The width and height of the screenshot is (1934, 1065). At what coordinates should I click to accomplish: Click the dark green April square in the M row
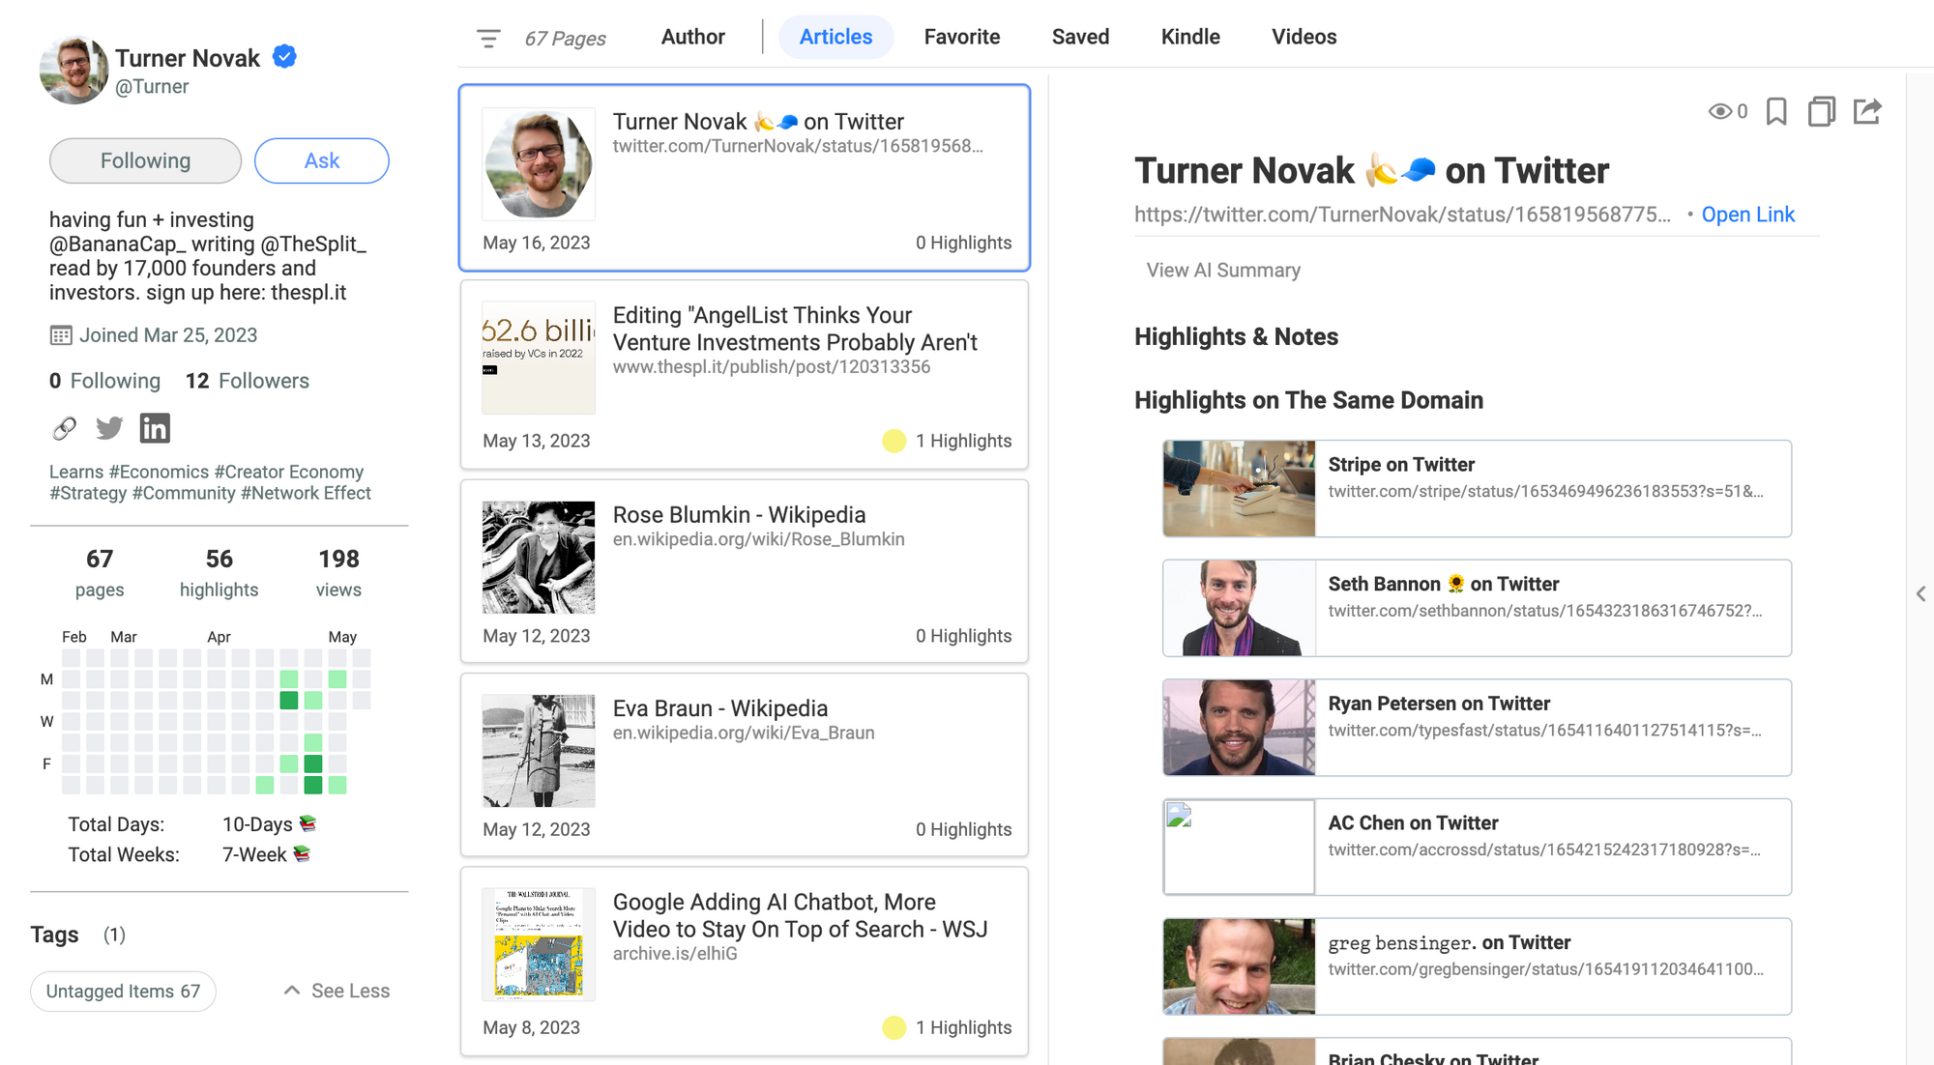tap(289, 700)
